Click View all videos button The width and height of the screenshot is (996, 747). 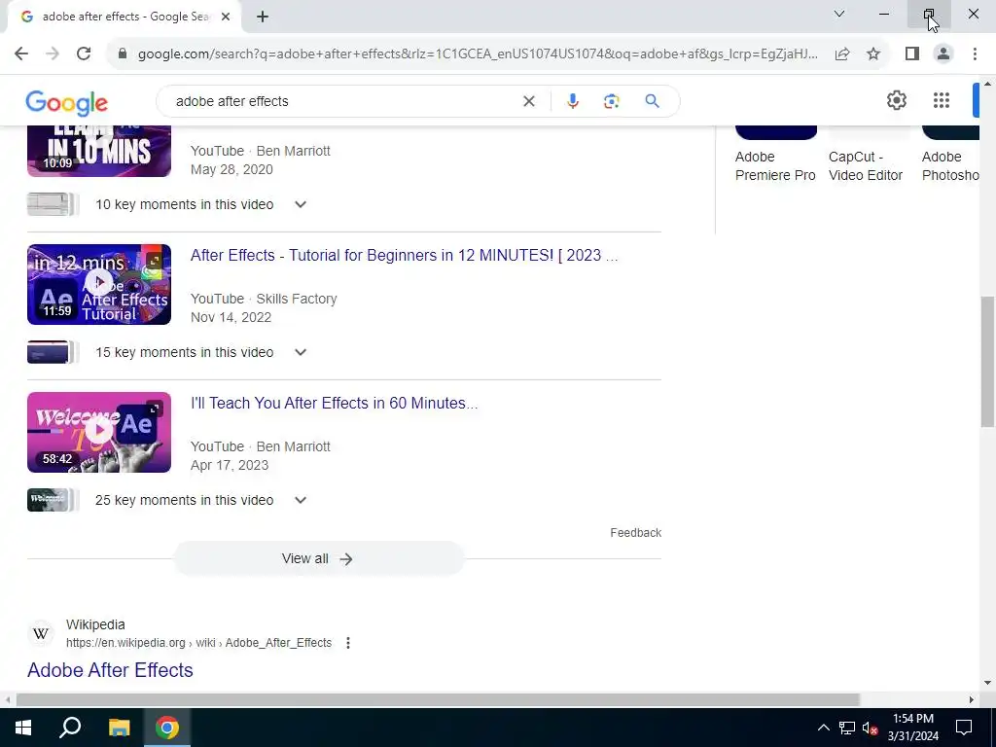coord(319,558)
